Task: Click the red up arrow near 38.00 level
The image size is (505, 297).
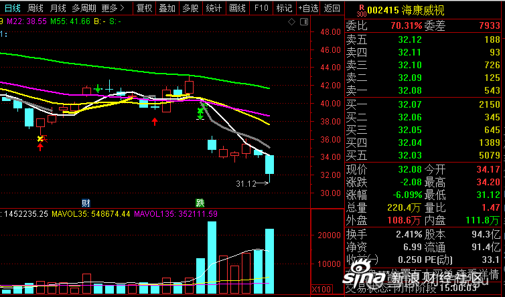Action: pos(155,121)
